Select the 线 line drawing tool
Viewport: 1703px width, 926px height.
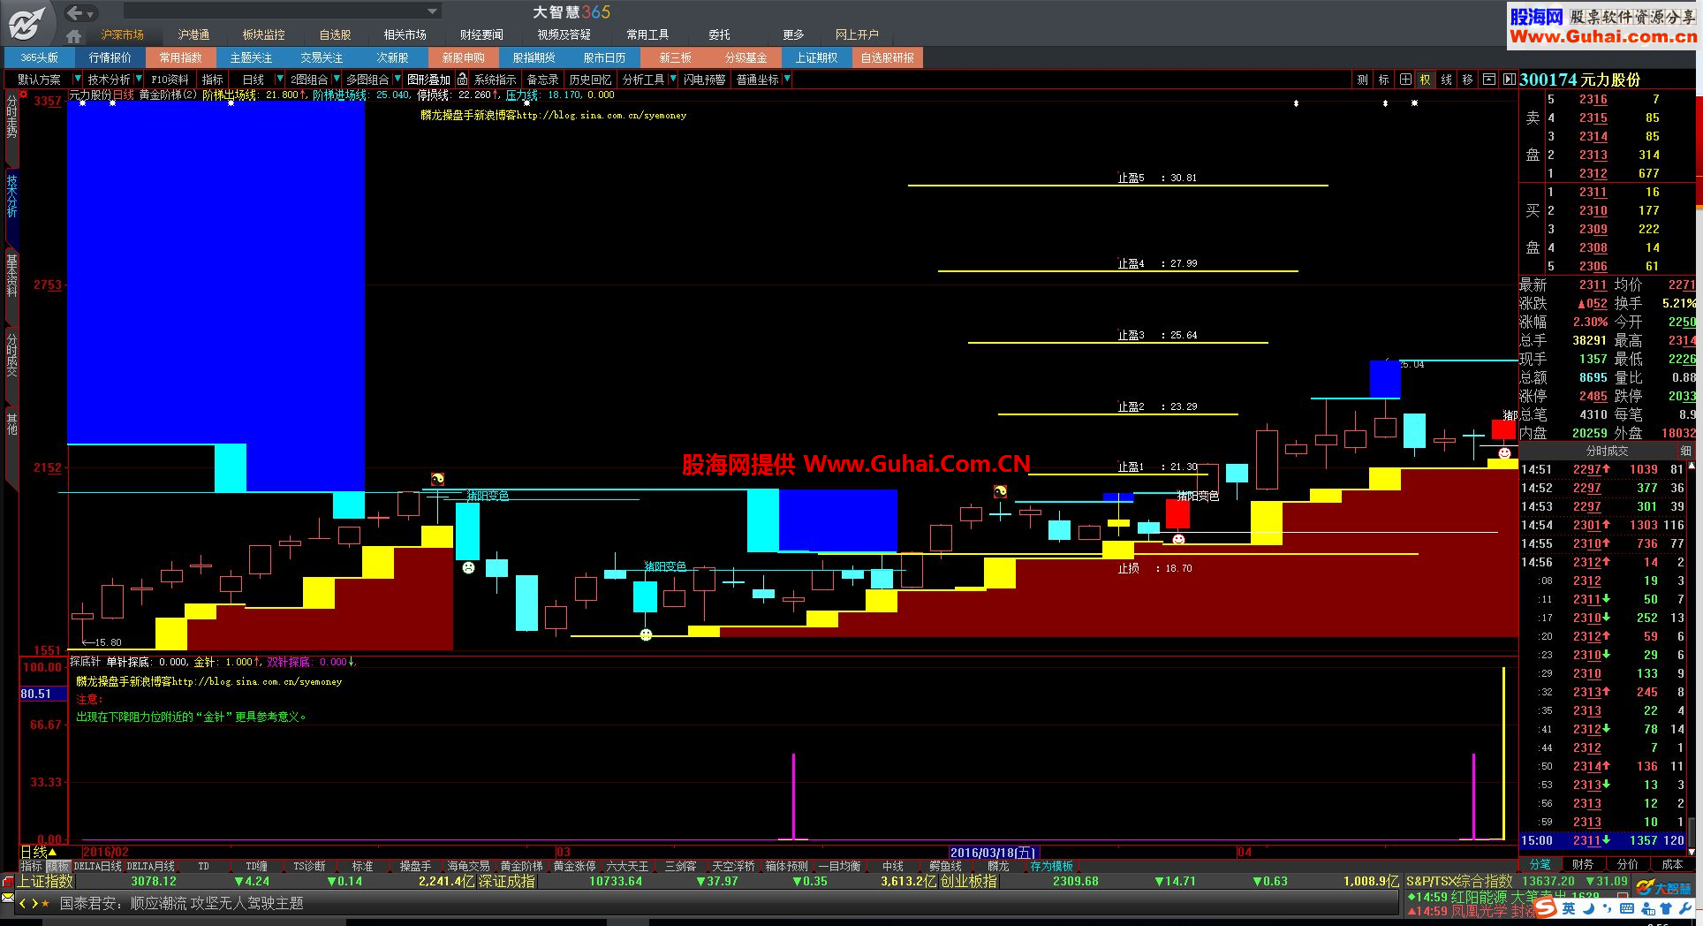click(1446, 80)
